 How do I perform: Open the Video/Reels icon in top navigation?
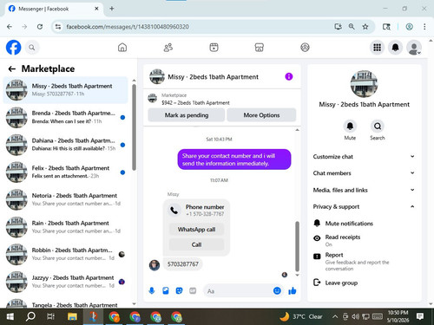[x=214, y=48]
